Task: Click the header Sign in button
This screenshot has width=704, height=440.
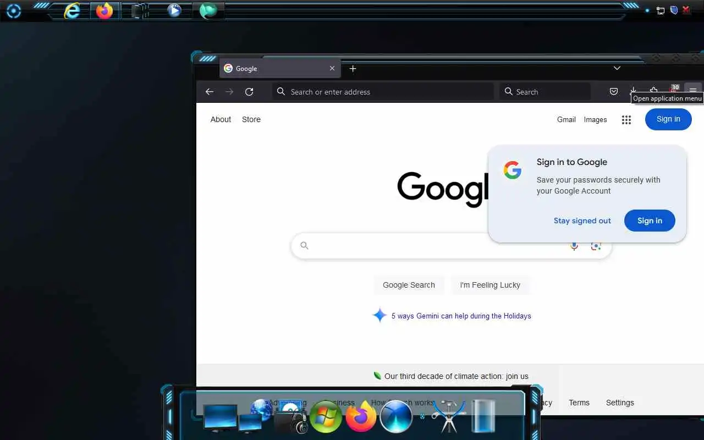Action: [668, 119]
